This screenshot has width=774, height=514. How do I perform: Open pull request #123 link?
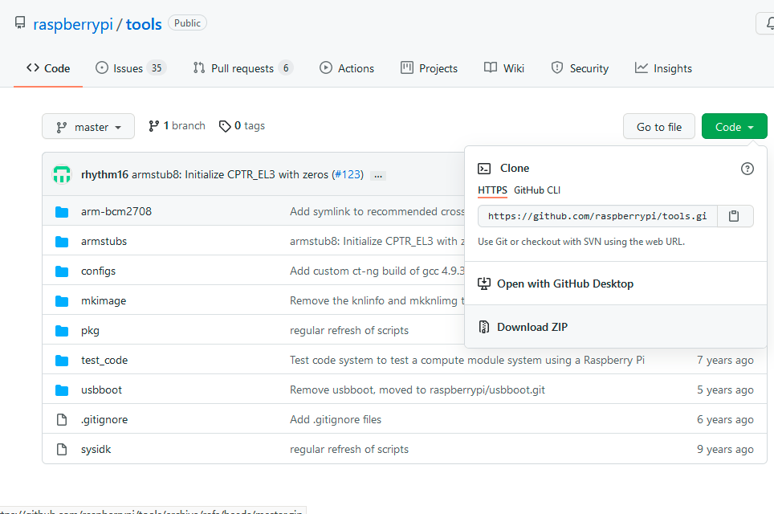(x=348, y=174)
